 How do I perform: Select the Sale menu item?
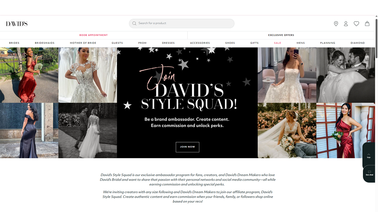(278, 43)
